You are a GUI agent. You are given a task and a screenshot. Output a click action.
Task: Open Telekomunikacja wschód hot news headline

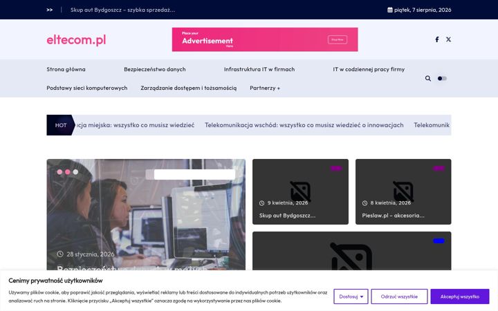pyautogui.click(x=304, y=125)
